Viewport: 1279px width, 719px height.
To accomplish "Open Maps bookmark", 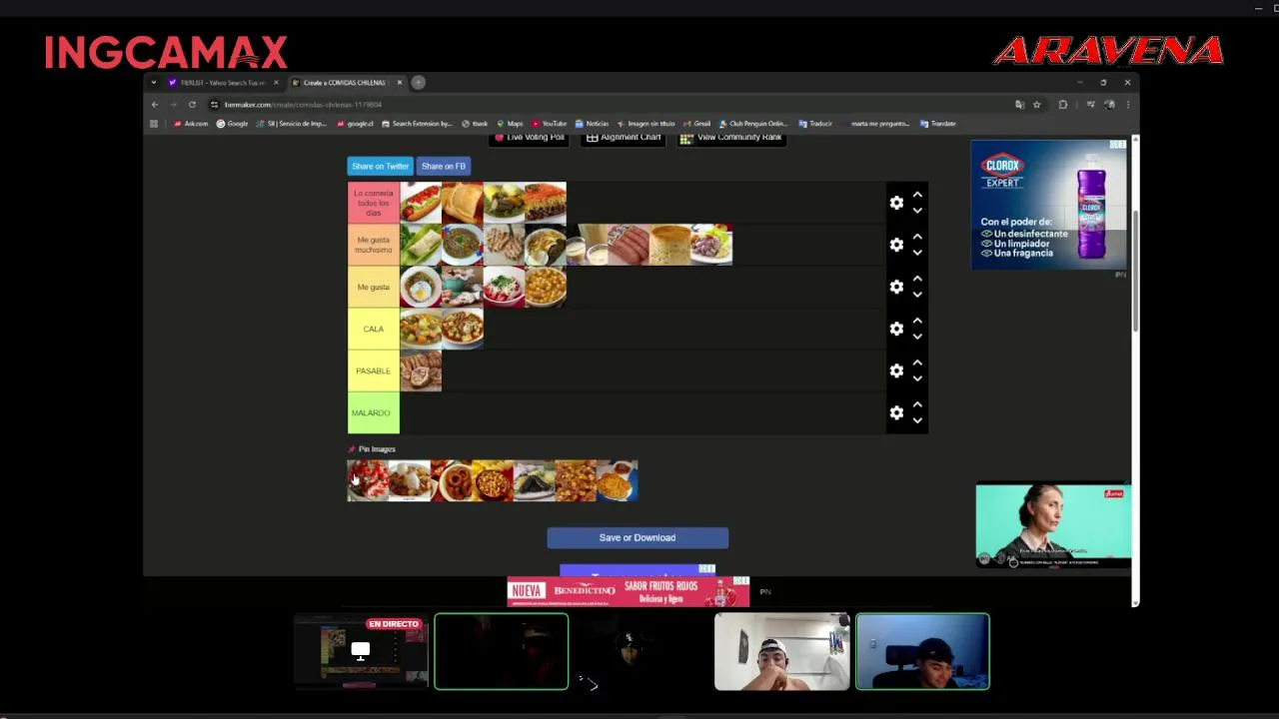I will [510, 124].
